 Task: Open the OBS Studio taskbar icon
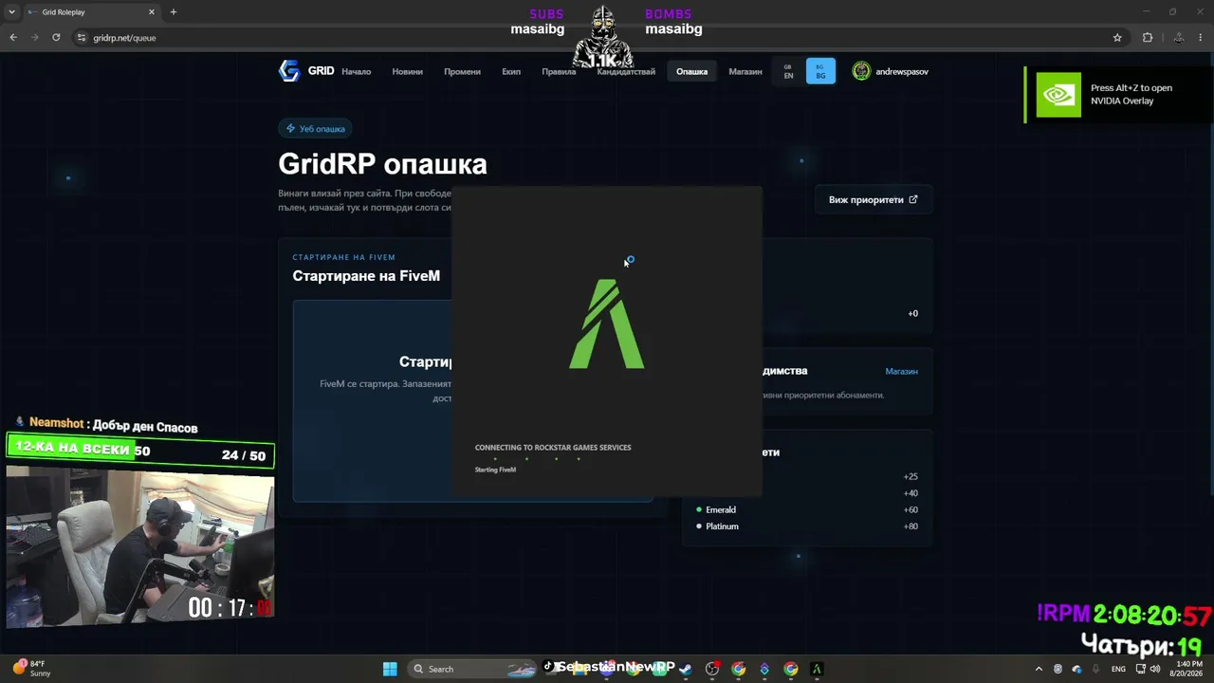712,669
